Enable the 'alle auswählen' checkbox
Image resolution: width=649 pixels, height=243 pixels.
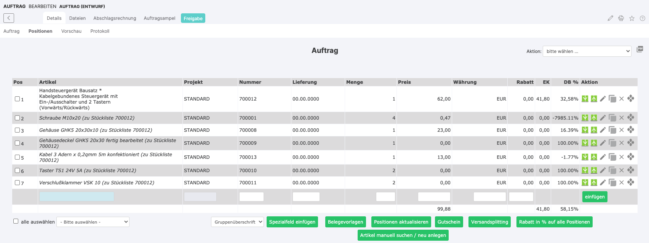coord(16,221)
